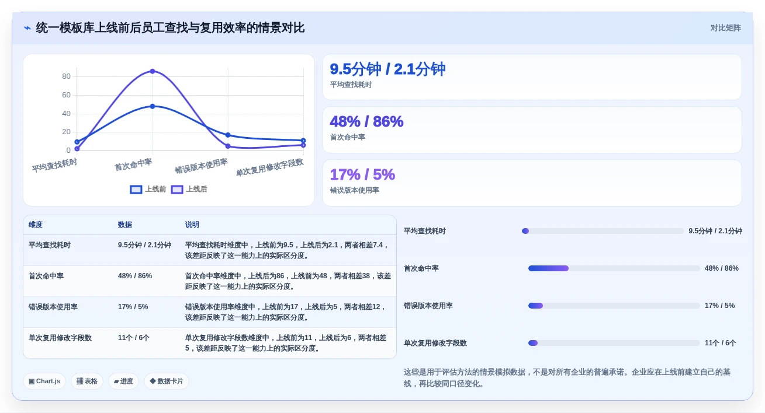Click the 平均查找耗时 progress bar
This screenshot has height=413, width=765.
[603, 231]
